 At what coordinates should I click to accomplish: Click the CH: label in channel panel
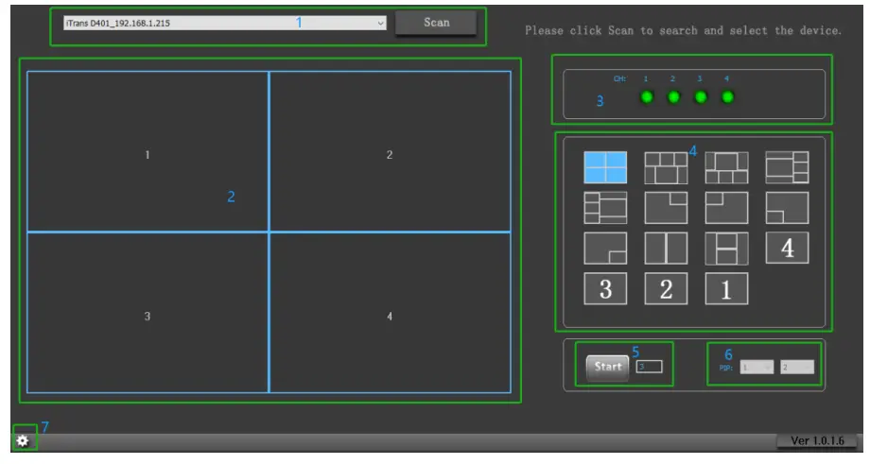click(619, 78)
